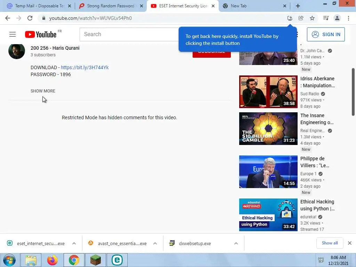Expand options for avast_one_essentia....exe download
This screenshot has height=267, width=356.
pos(155,243)
